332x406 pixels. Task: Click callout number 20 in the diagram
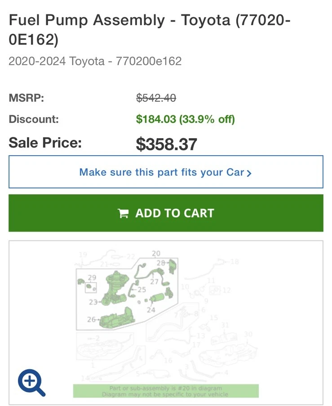pos(155,253)
